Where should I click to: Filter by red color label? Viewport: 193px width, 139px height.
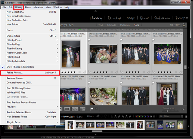click(137, 116)
